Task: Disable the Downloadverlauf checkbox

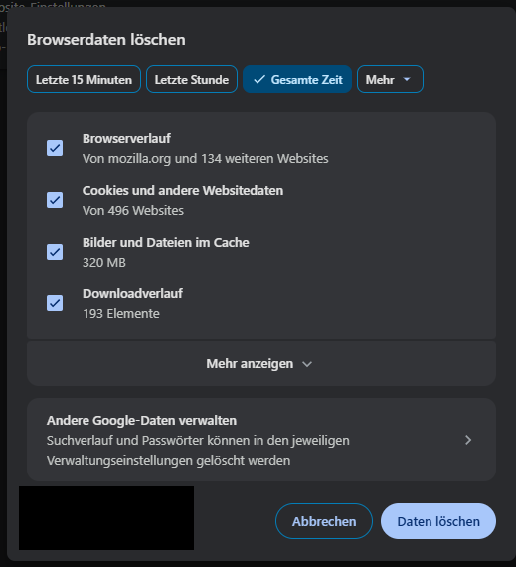Action: point(55,303)
